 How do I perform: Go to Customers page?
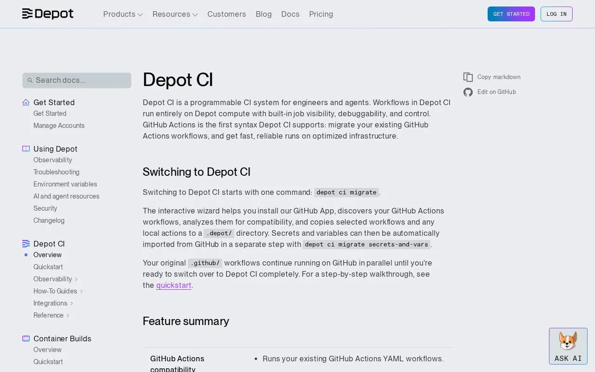coord(226,14)
